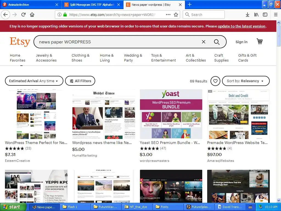
Task: Open page actions three-dot menu
Action: pyautogui.click(x=168, y=15)
